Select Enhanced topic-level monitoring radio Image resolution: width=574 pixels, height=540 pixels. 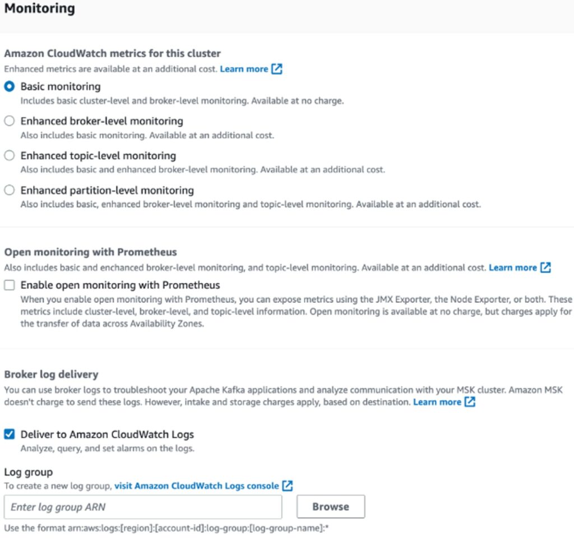tap(9, 155)
